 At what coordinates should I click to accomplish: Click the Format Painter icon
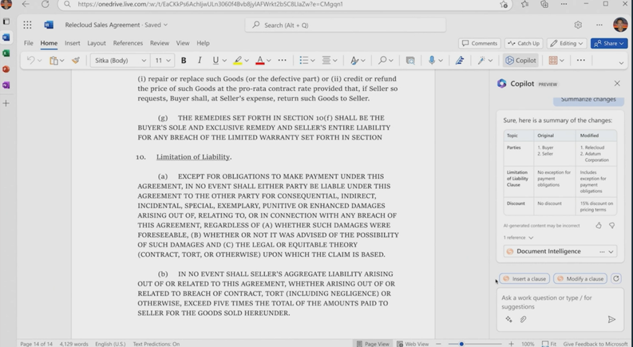coord(75,61)
